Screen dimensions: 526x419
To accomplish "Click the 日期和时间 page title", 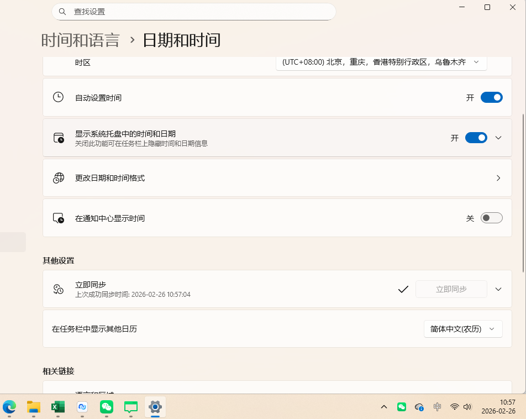I will click(x=181, y=40).
